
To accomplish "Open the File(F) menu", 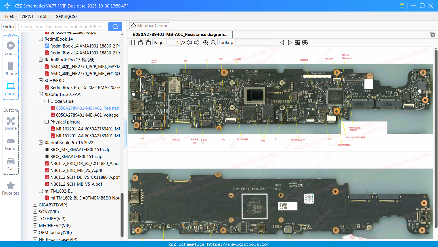I will (x=11, y=16).
